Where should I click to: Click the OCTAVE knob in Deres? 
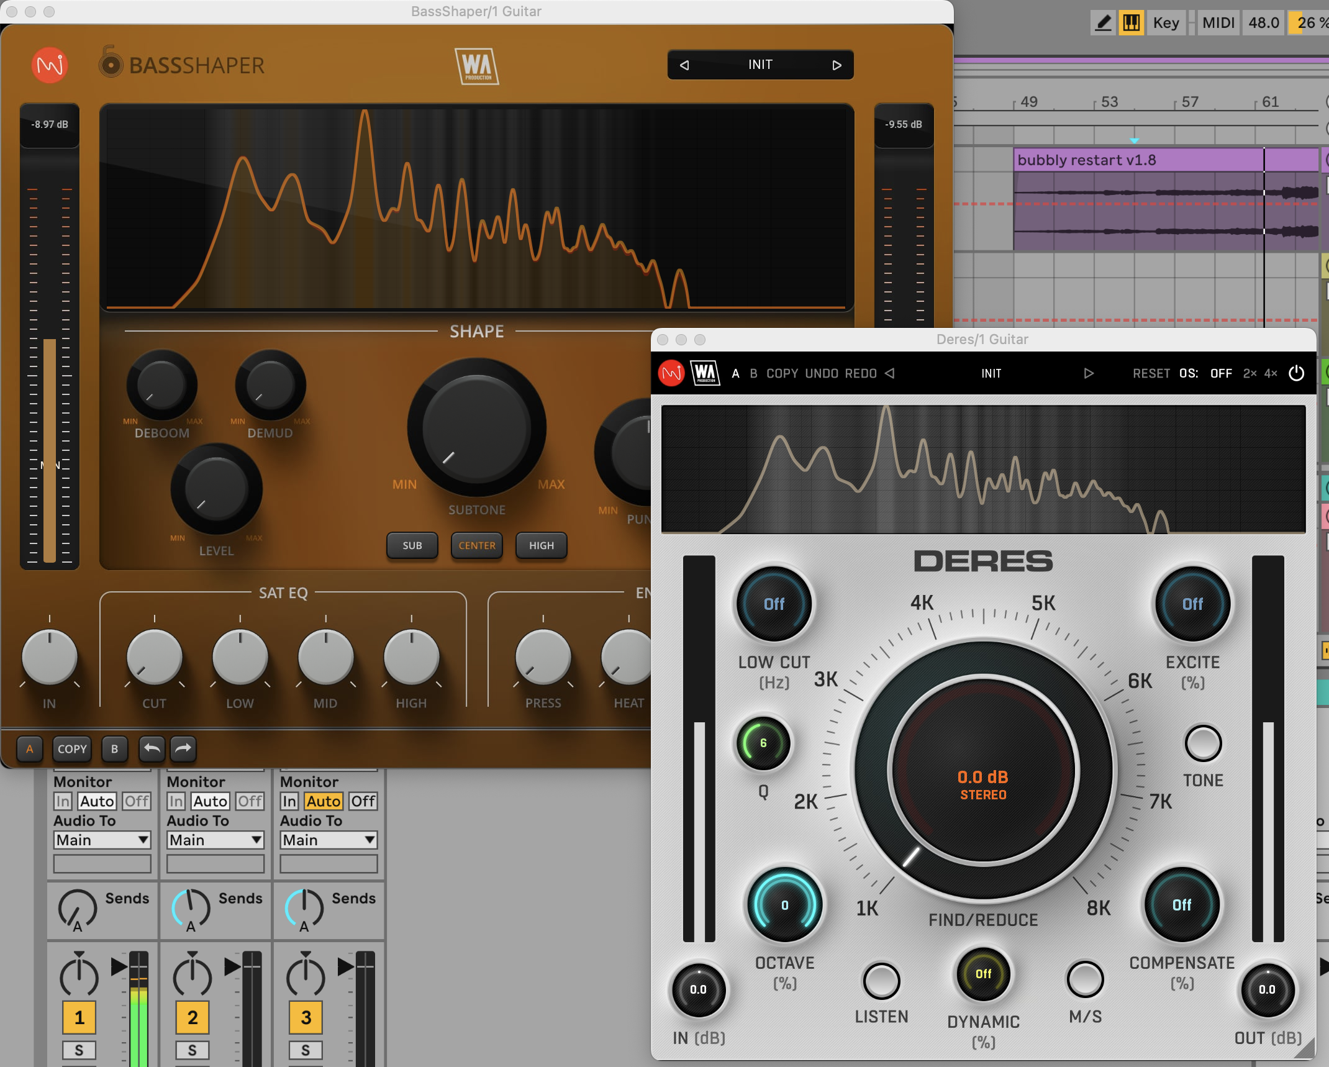(784, 906)
